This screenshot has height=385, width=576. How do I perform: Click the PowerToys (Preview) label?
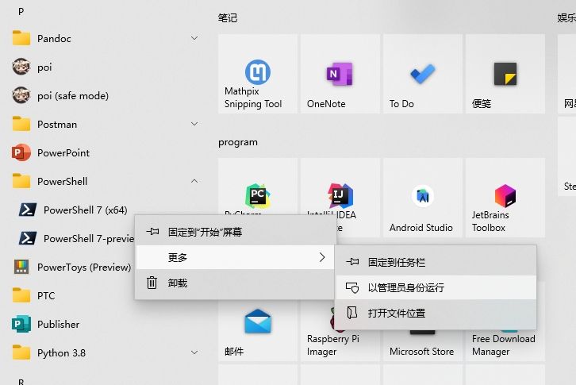pos(84,267)
